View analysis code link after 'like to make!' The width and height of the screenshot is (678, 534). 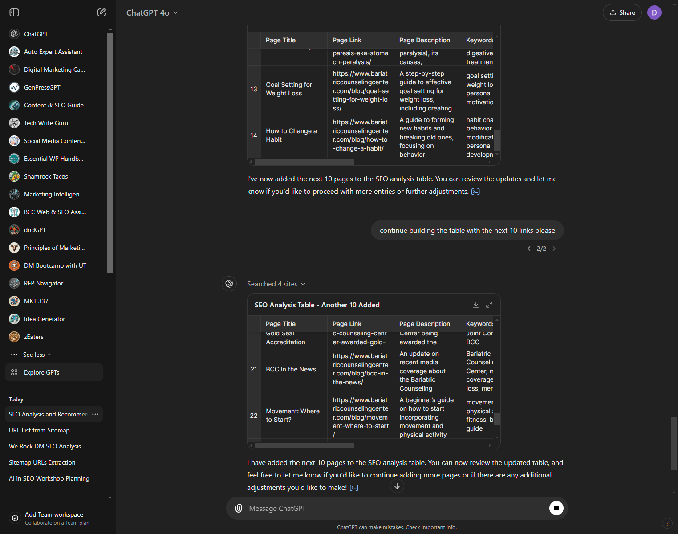pos(354,488)
